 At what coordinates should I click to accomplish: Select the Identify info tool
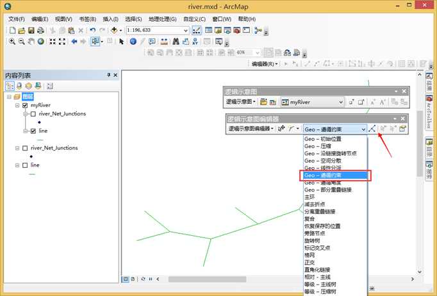tap(133, 42)
